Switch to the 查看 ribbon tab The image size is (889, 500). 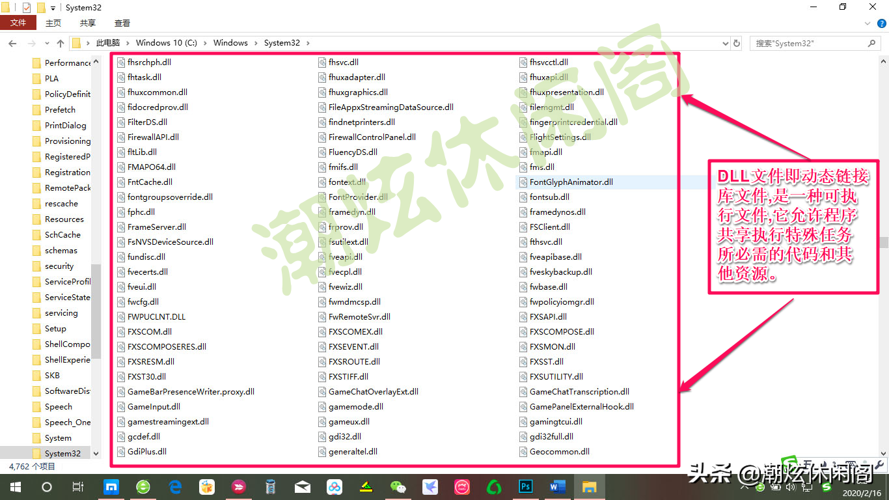[122, 23]
